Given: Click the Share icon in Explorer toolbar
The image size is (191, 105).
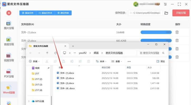Looking at the screenshot, I should (80, 61).
